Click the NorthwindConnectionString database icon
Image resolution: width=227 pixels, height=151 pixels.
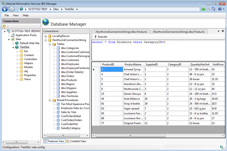point(50,40)
